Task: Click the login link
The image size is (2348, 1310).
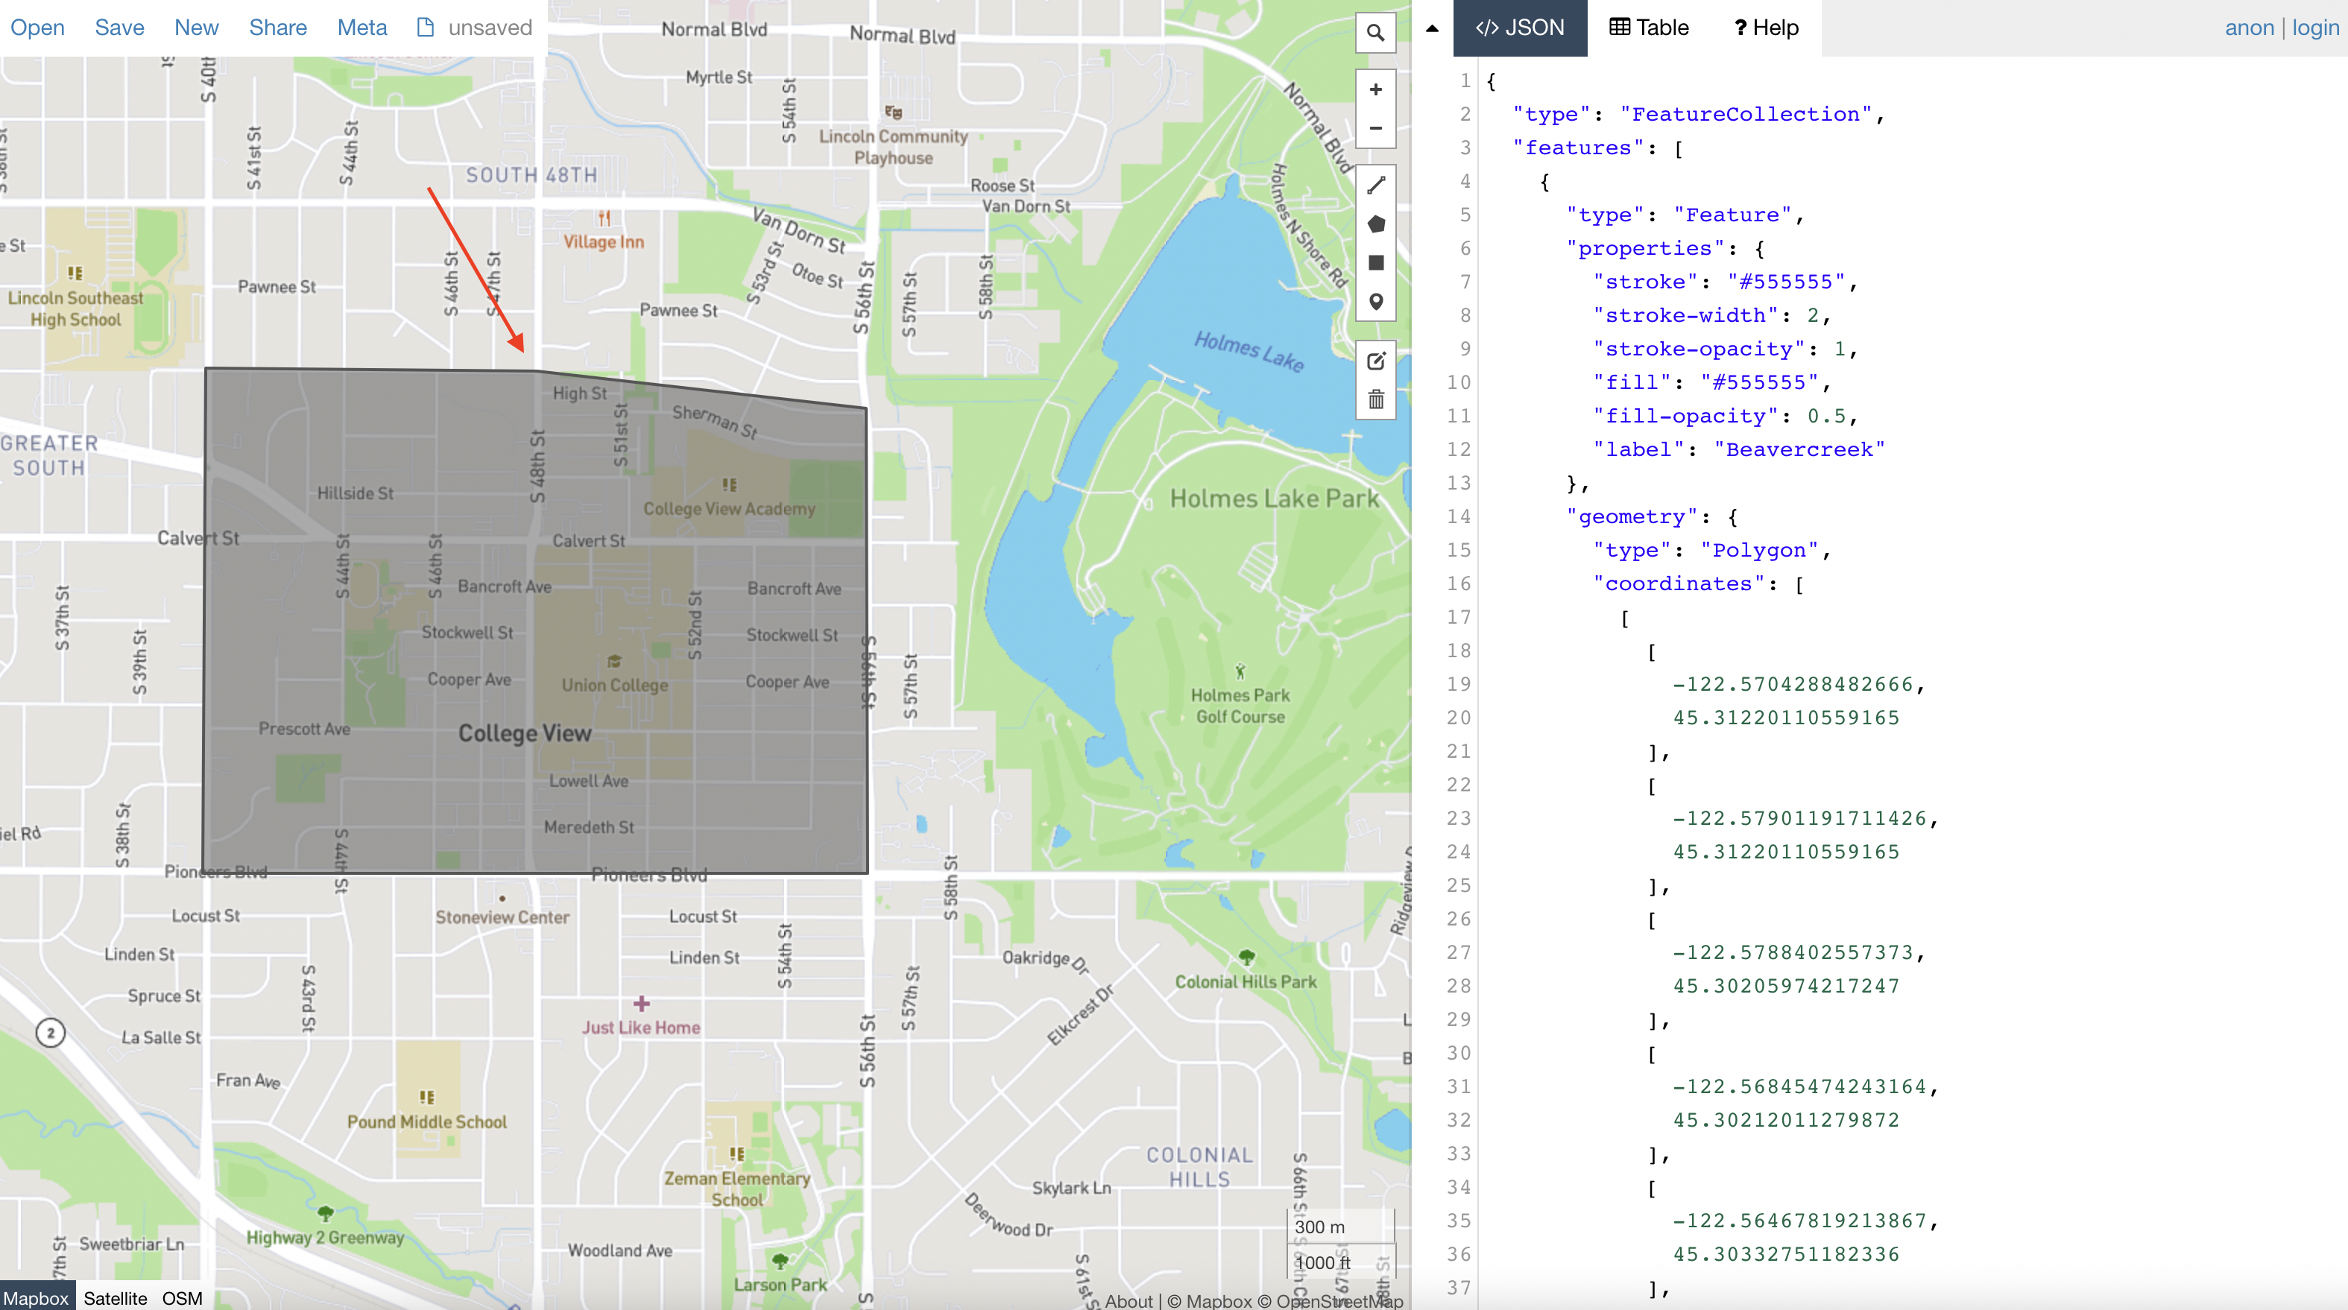Action: coord(2315,28)
